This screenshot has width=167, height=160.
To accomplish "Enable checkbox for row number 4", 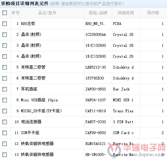I will (4, 56).
